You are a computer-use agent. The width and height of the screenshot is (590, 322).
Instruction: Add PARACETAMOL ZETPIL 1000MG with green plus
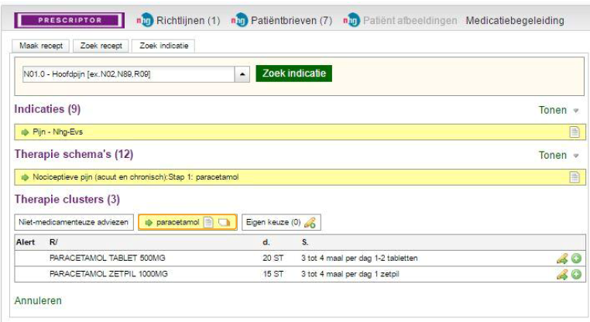click(x=576, y=274)
